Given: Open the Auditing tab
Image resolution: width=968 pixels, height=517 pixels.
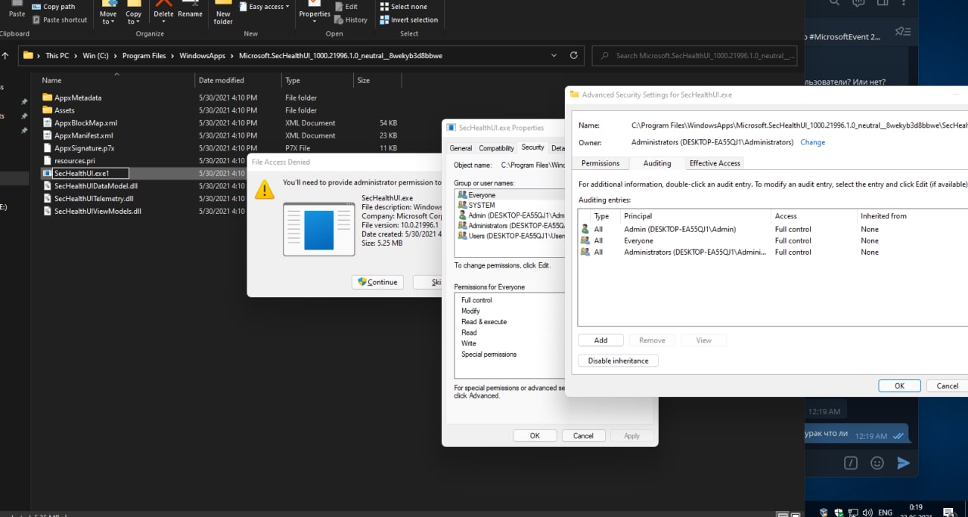Looking at the screenshot, I should (657, 163).
